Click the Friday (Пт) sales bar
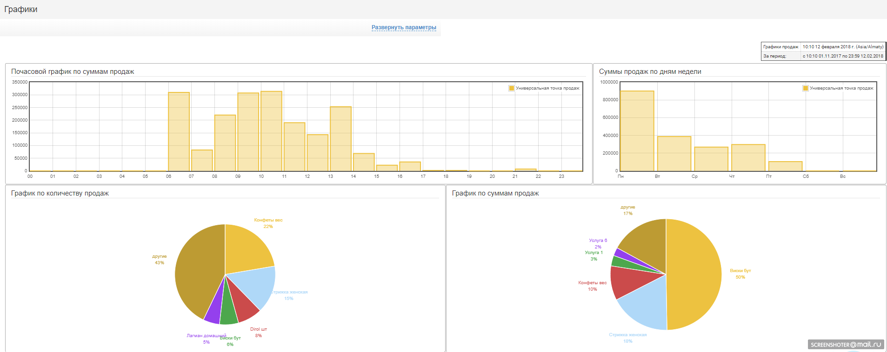This screenshot has height=352, width=887. pyautogui.click(x=785, y=166)
